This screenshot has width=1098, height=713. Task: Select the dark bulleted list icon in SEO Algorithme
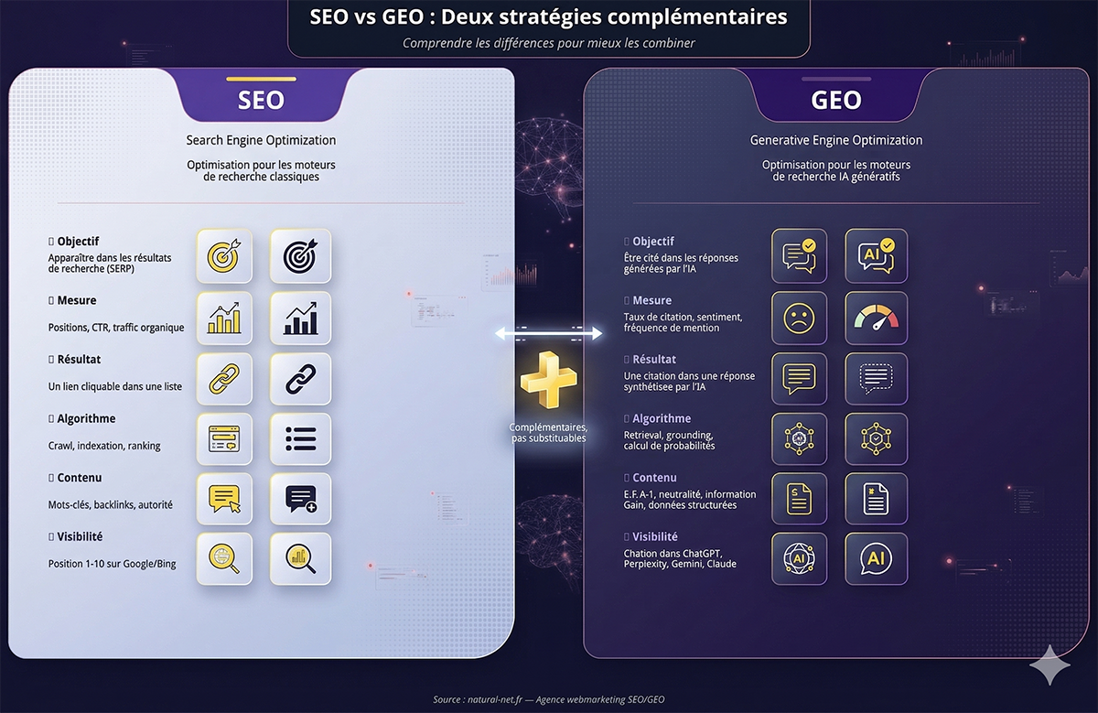tap(300, 438)
